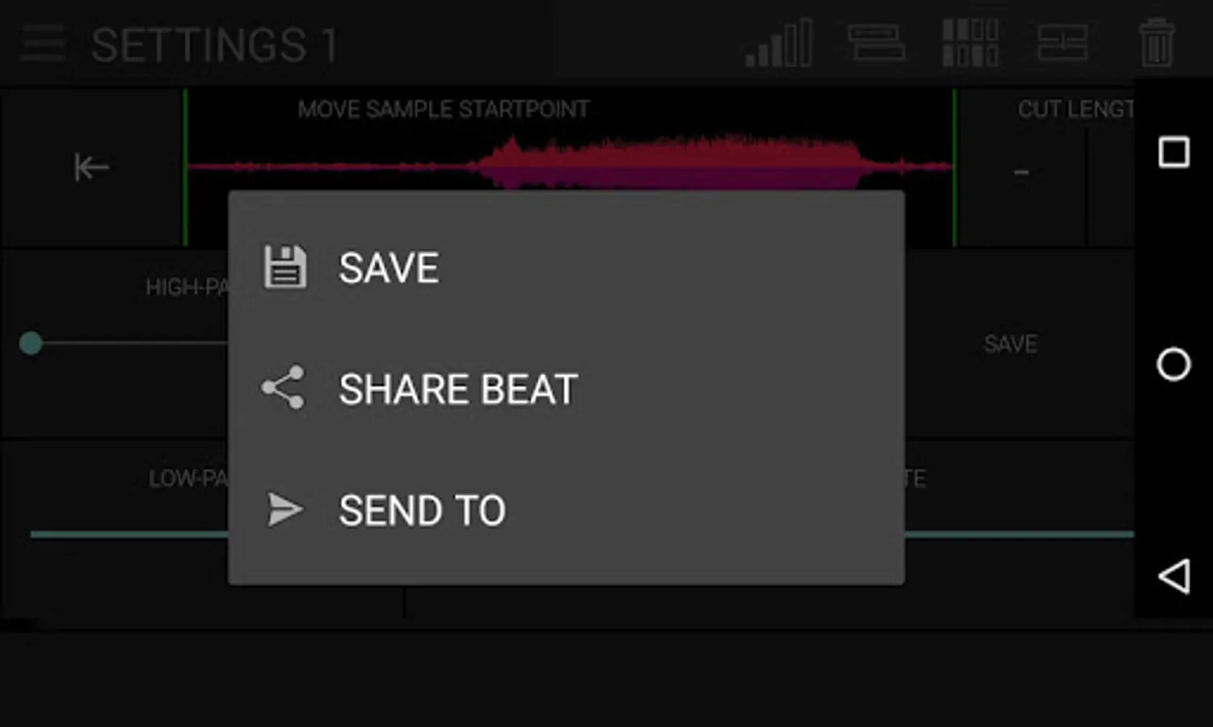Choose SEND TO from the popup menu

pyautogui.click(x=566, y=510)
